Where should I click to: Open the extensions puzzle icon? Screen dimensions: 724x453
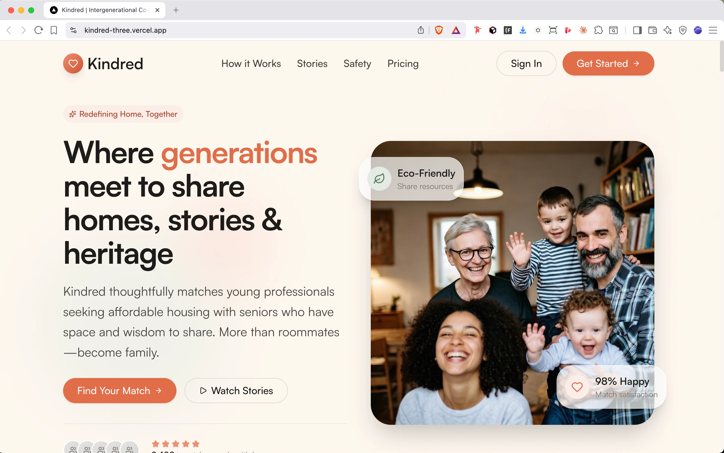[598, 30]
